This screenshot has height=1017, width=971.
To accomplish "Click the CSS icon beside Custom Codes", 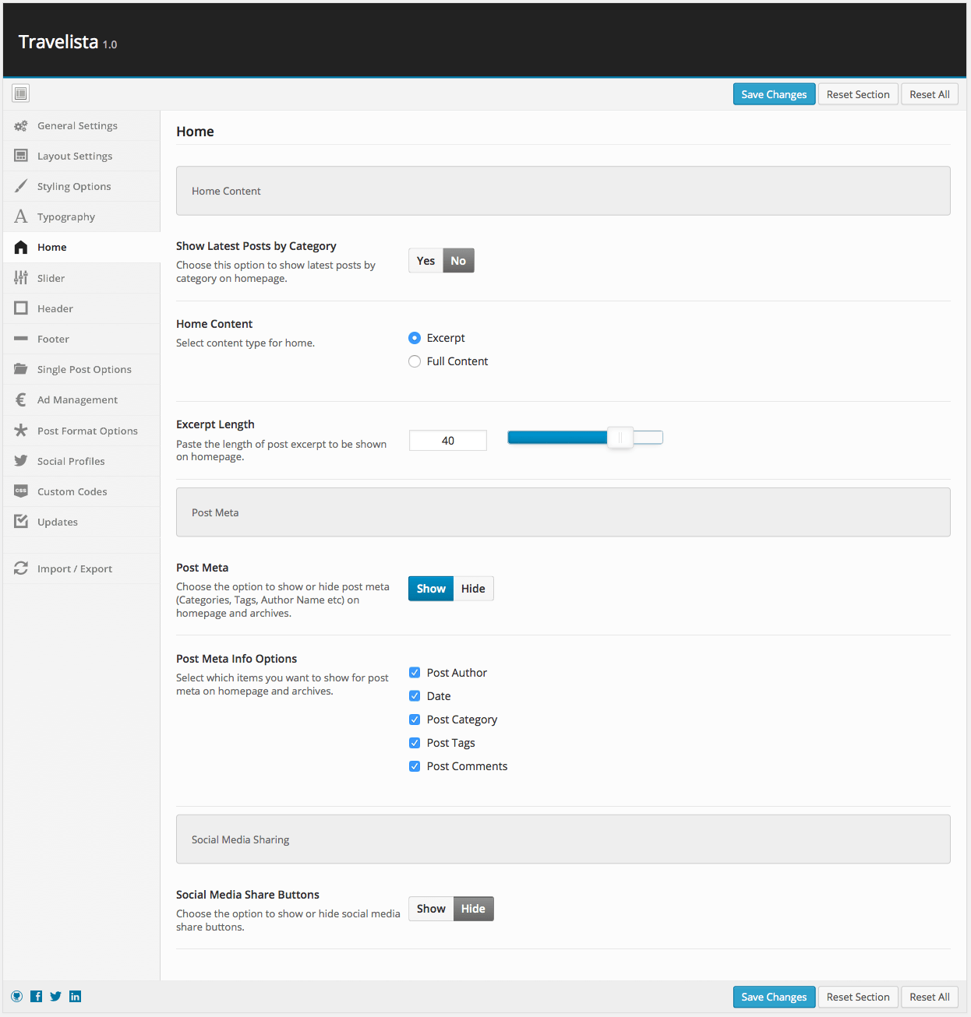I will tap(21, 491).
